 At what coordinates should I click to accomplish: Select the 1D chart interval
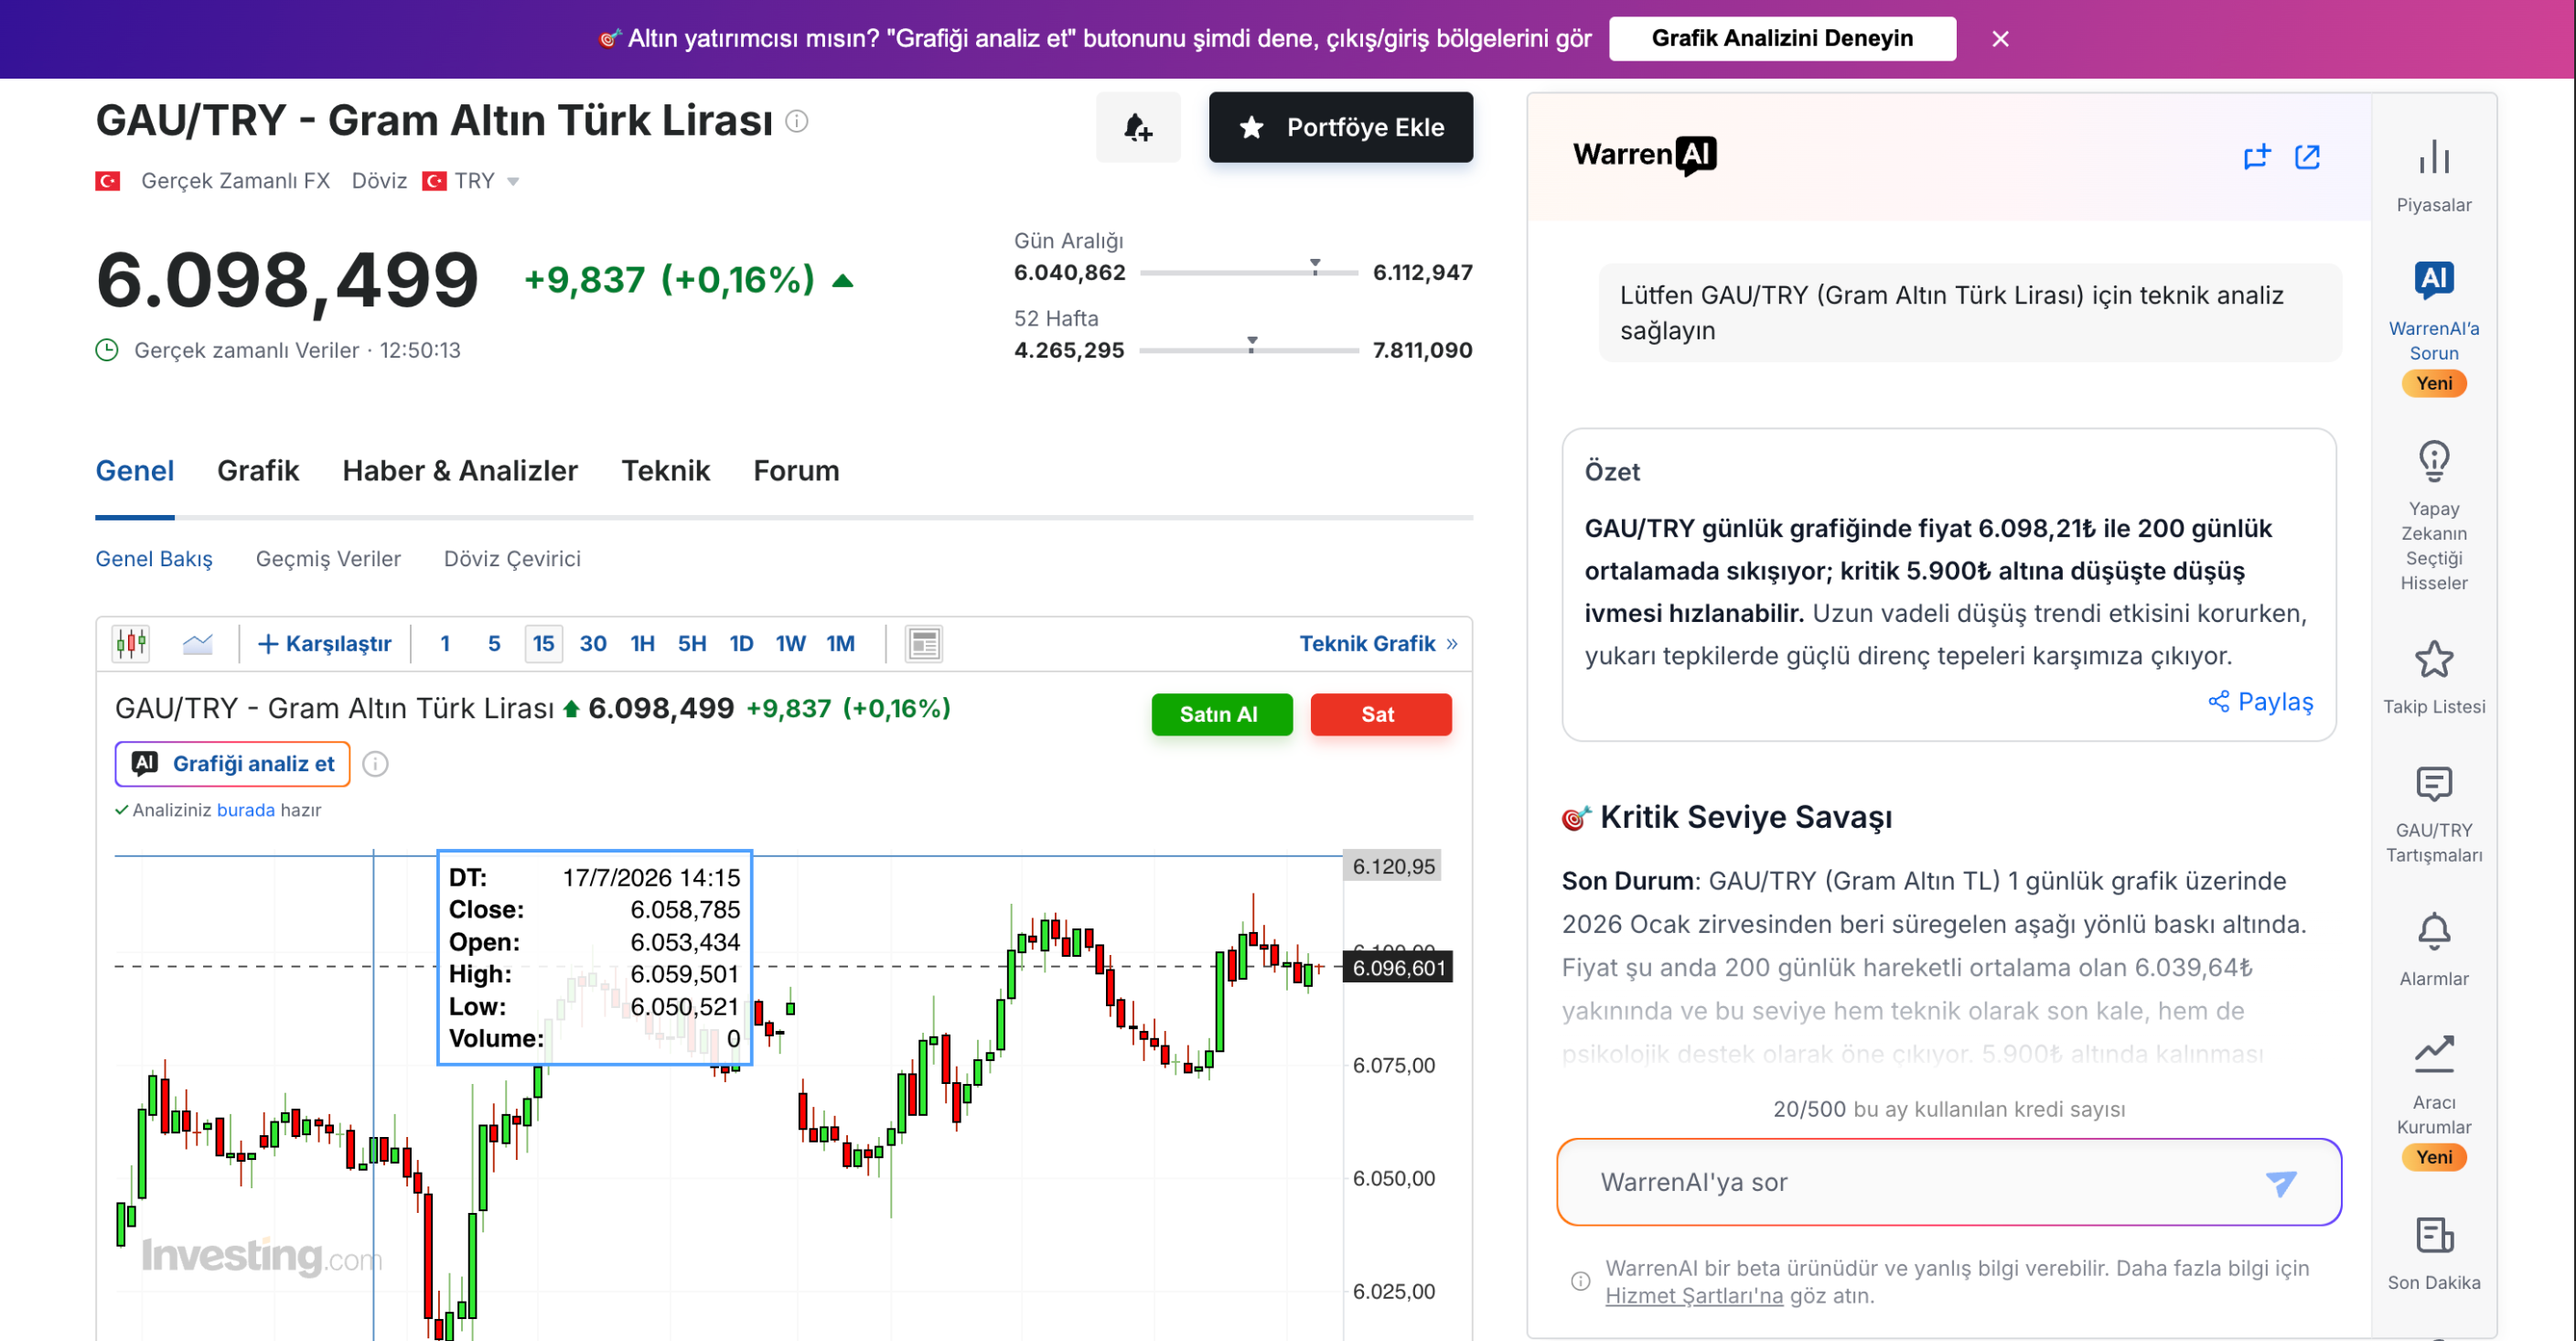pos(741,644)
